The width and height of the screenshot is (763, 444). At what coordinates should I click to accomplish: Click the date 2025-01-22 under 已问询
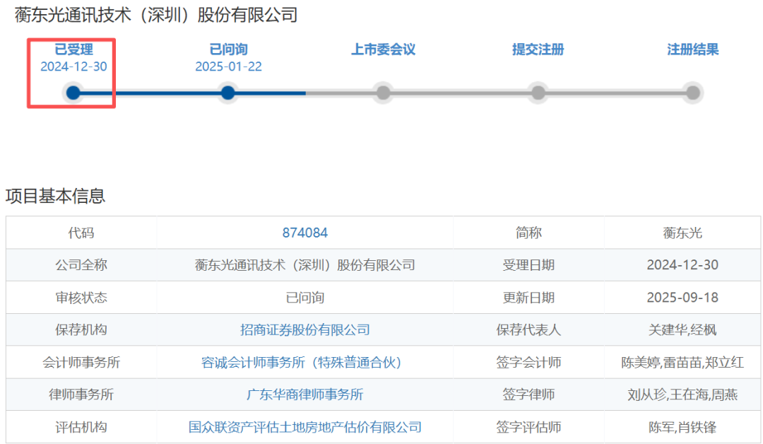tap(228, 66)
